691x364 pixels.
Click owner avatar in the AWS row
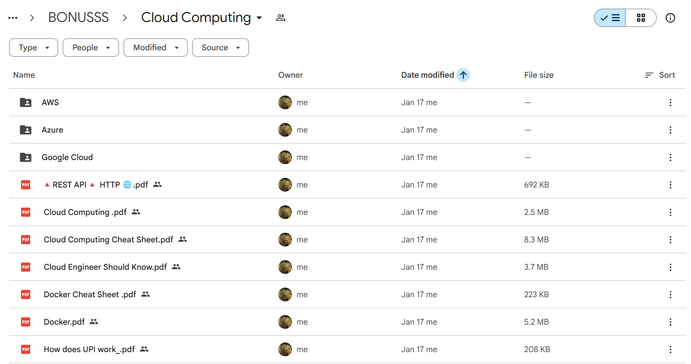[285, 102]
